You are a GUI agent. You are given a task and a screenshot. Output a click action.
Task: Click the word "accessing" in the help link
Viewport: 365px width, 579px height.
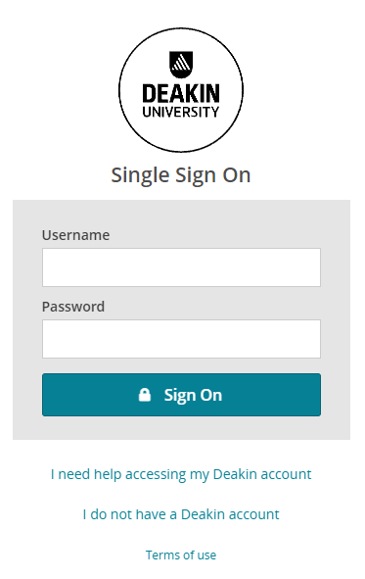point(156,475)
